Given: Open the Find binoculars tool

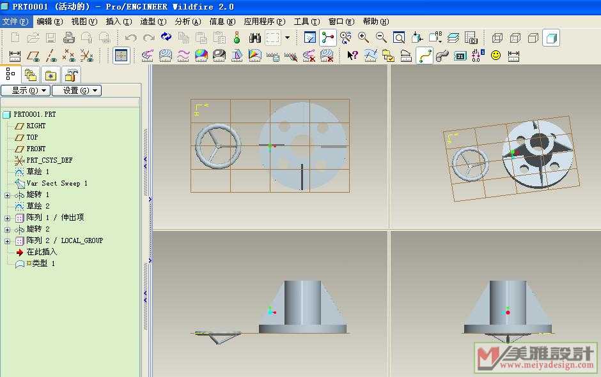Looking at the screenshot, I should (254, 38).
